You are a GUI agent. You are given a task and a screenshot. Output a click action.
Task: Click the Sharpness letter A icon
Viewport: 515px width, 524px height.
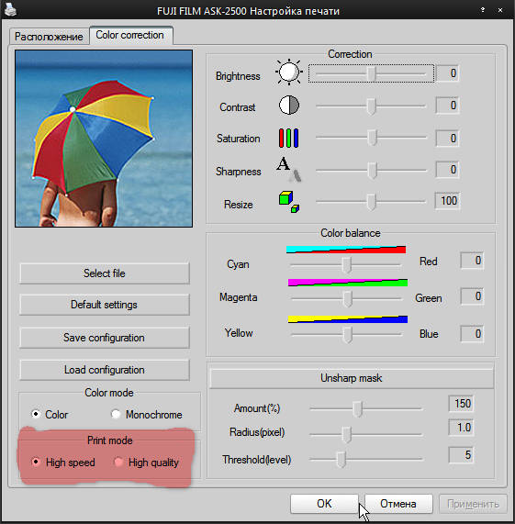(289, 169)
